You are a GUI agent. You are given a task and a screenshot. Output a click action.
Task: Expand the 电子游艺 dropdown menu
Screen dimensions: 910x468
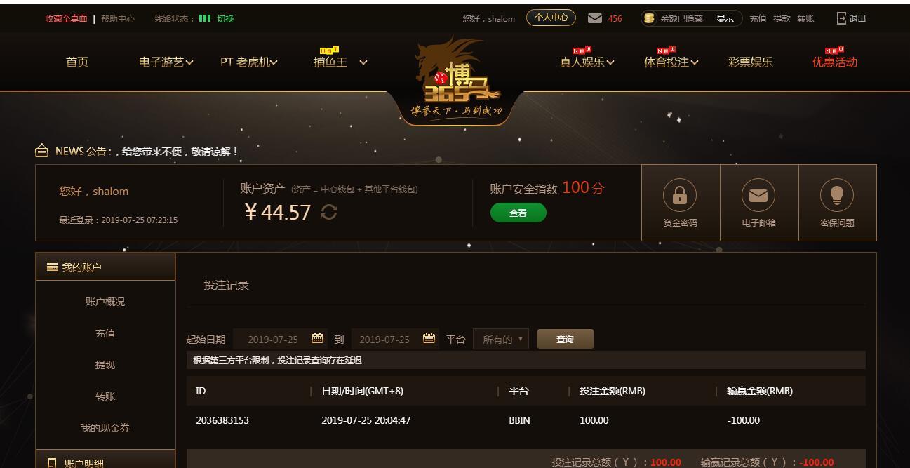point(166,62)
